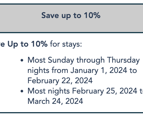Click the word "through" in first bullet
Image resolution: width=143 pixels, height=119 pixels.
coord(90,60)
